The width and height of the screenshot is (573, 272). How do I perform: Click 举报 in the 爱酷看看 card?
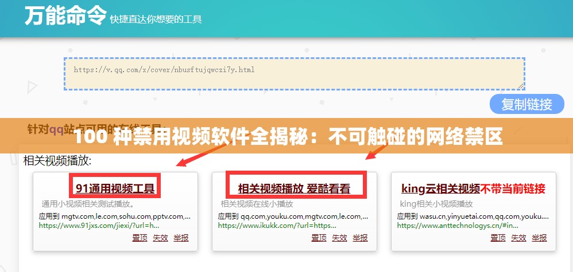pos(360,238)
